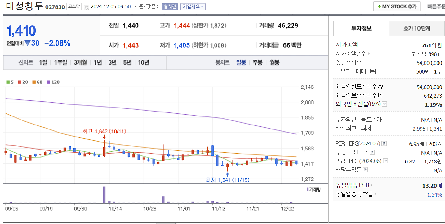
Task: Switch to the 호가 10단계 tab
Action: click(x=416, y=28)
